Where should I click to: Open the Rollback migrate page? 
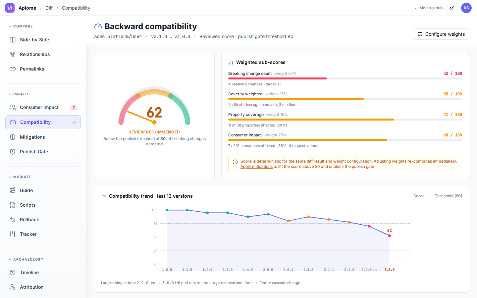click(43, 220)
